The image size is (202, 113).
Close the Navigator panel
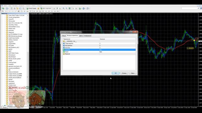click(28, 13)
